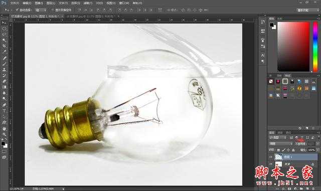
Task: Select the Crop tool in the toolbar
Action: [x=4, y=46]
